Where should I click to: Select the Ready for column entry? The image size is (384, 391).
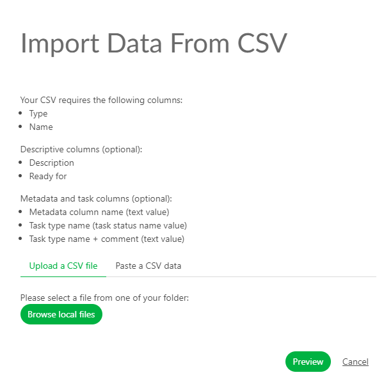(x=48, y=176)
